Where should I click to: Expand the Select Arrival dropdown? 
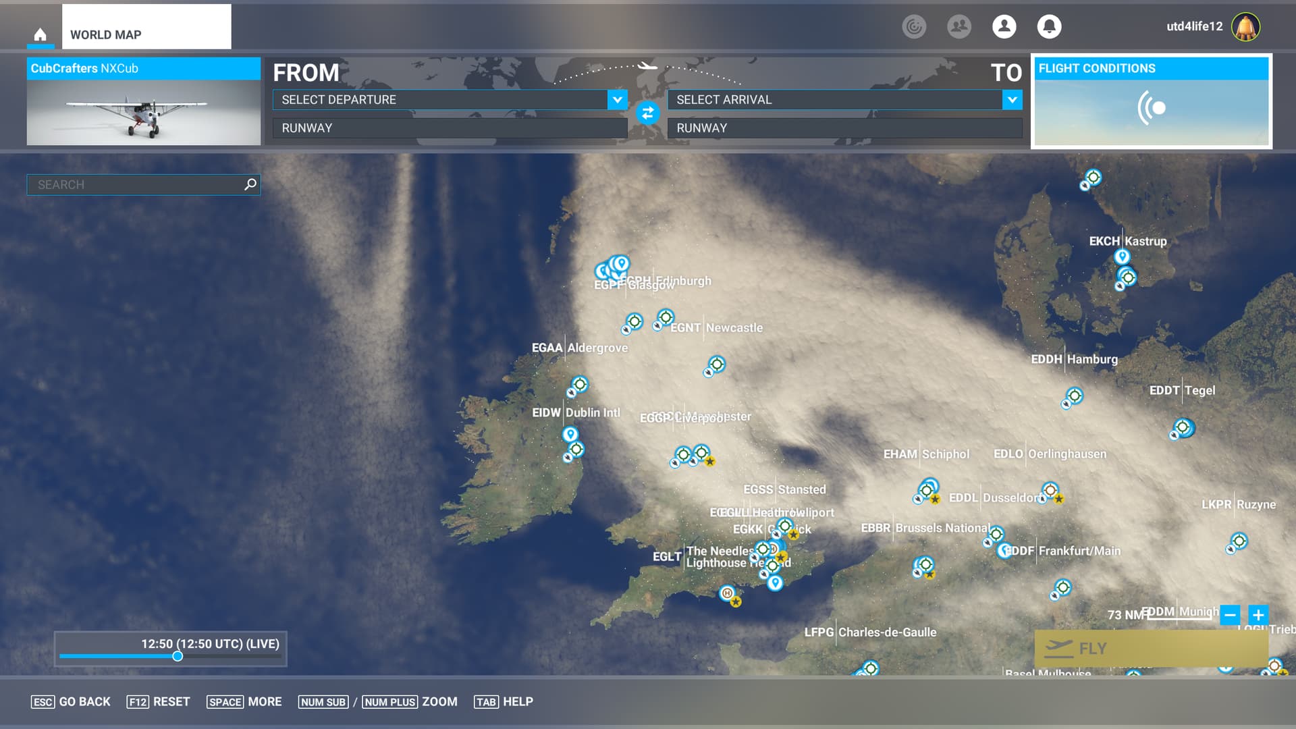coord(1012,100)
